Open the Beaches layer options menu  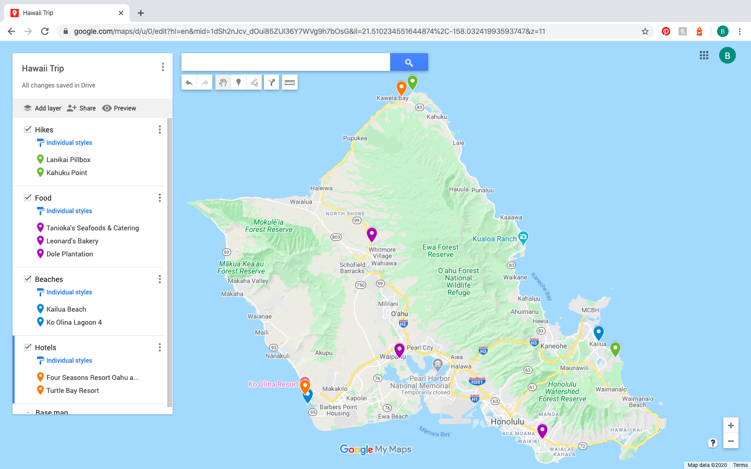(x=160, y=279)
